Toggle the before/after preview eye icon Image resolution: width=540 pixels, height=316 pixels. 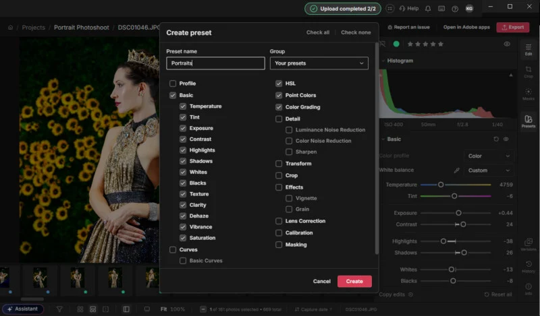pyautogui.click(x=507, y=44)
